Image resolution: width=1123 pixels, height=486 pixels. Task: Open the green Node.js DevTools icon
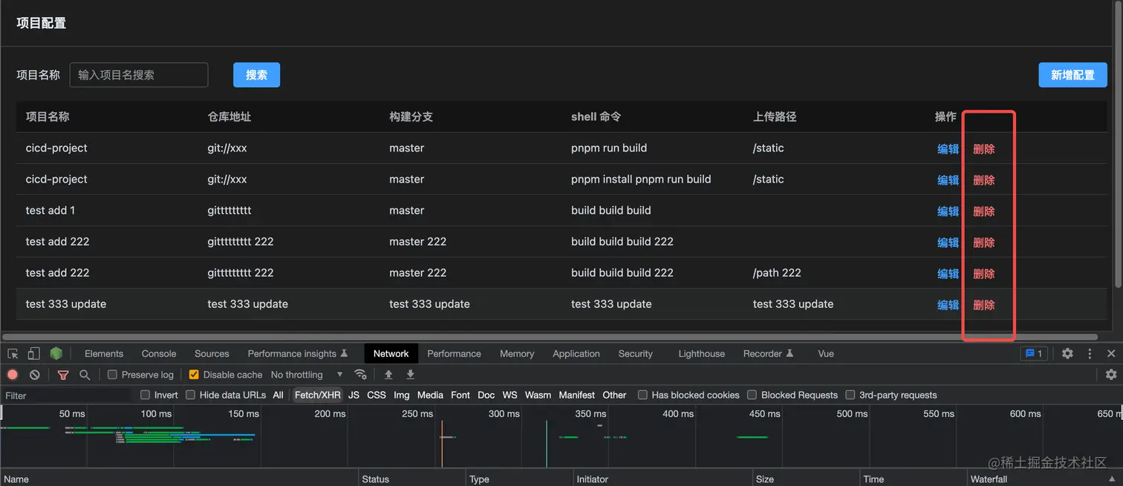[56, 354]
